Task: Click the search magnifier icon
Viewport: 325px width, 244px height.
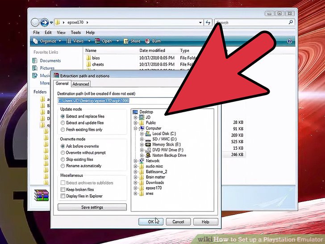Action: (291, 22)
